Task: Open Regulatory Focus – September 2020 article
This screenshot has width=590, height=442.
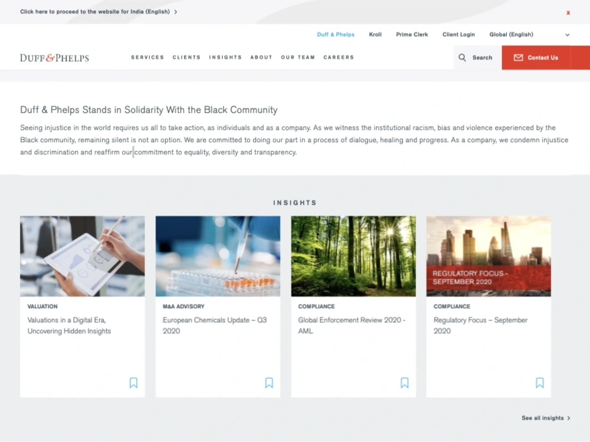Action: (480, 325)
